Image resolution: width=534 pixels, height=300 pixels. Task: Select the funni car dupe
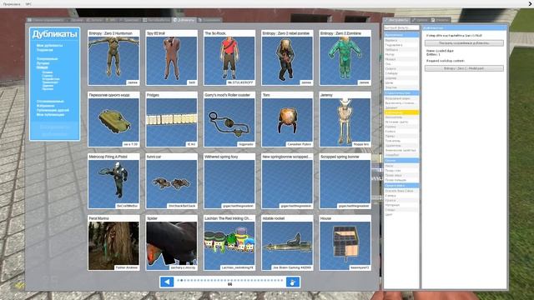click(x=171, y=182)
